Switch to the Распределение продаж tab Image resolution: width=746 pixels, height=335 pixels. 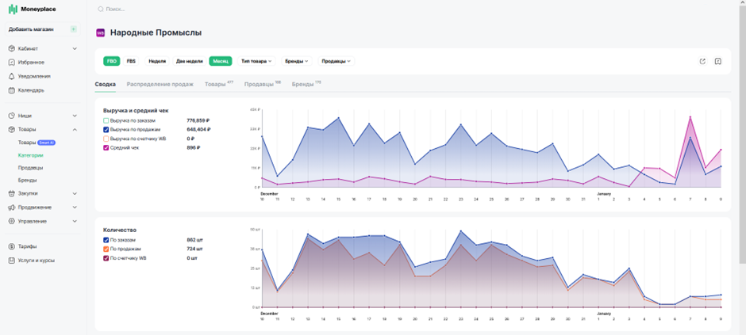(x=160, y=85)
